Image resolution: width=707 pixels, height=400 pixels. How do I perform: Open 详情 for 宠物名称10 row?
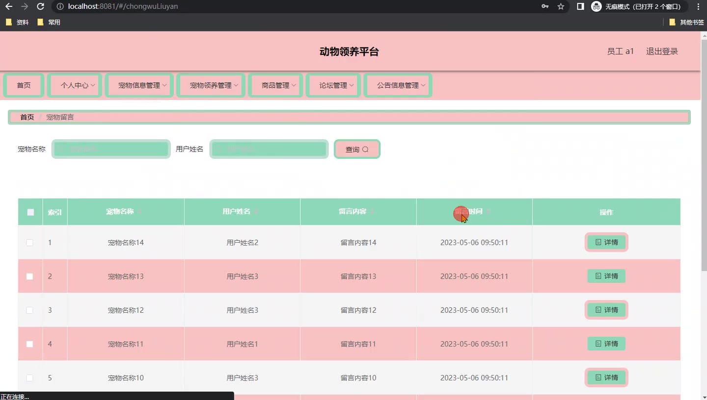click(606, 377)
